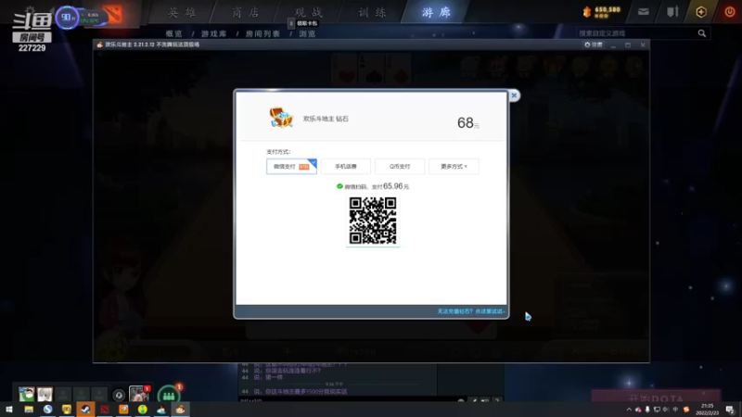This screenshot has height=417, width=742.
Task: Open the 英雄 tab in the Dota menu
Action: tap(182, 12)
